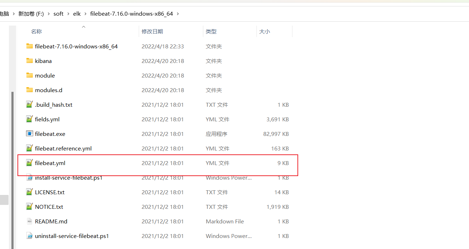Click the filebeat.exe application icon
The height and width of the screenshot is (249, 469).
coord(30,134)
